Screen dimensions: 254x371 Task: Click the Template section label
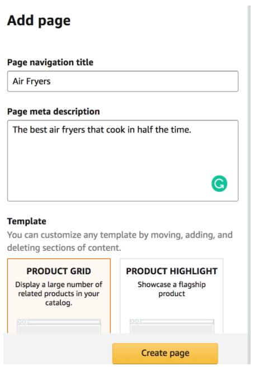tap(27, 221)
